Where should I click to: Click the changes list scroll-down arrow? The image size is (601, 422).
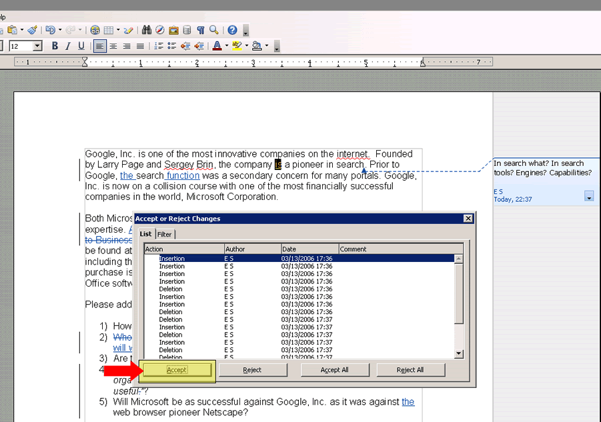point(459,354)
